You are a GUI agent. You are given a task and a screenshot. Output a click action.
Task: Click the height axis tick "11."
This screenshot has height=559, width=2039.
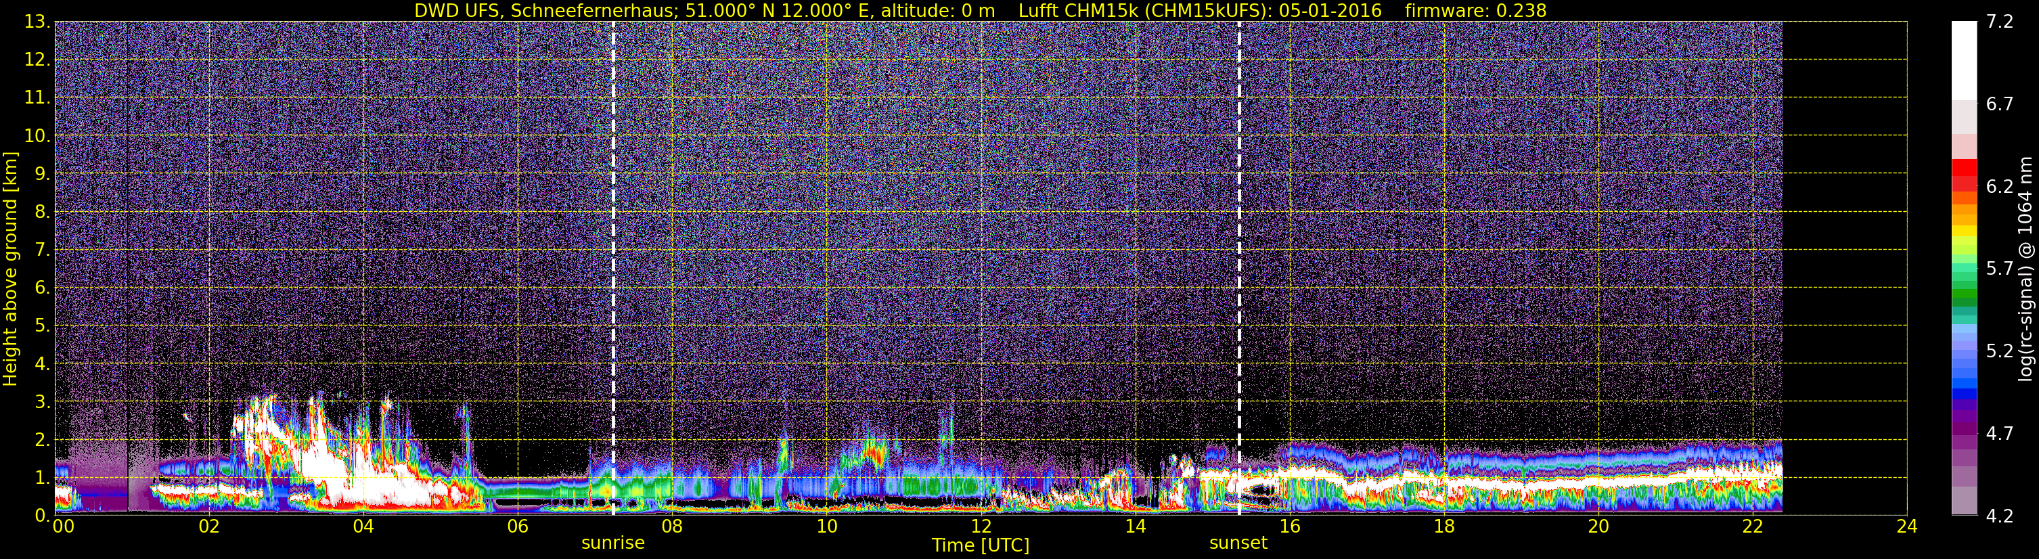coord(37,98)
